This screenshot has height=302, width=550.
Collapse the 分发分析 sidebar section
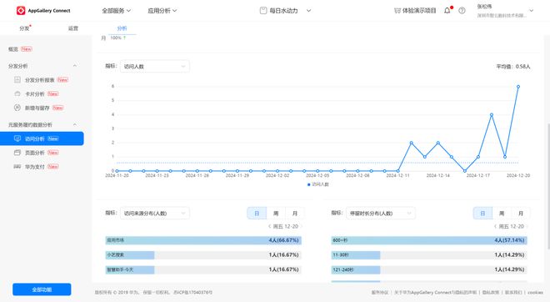(75, 66)
